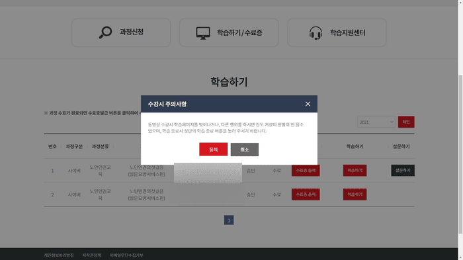
Task: Select page 1 in pagination
Action: click(229, 220)
